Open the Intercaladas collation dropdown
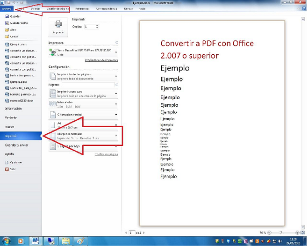Image resolution: width=308 pixels, height=247 pixels. click(83, 104)
